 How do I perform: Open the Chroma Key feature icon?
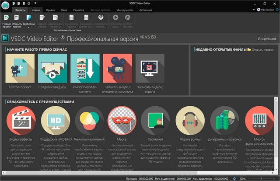click(x=156, y=120)
